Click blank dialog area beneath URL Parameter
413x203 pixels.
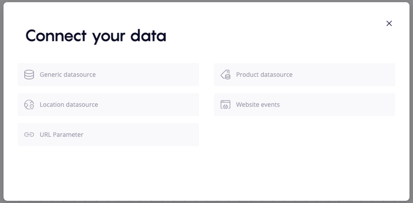(108, 172)
